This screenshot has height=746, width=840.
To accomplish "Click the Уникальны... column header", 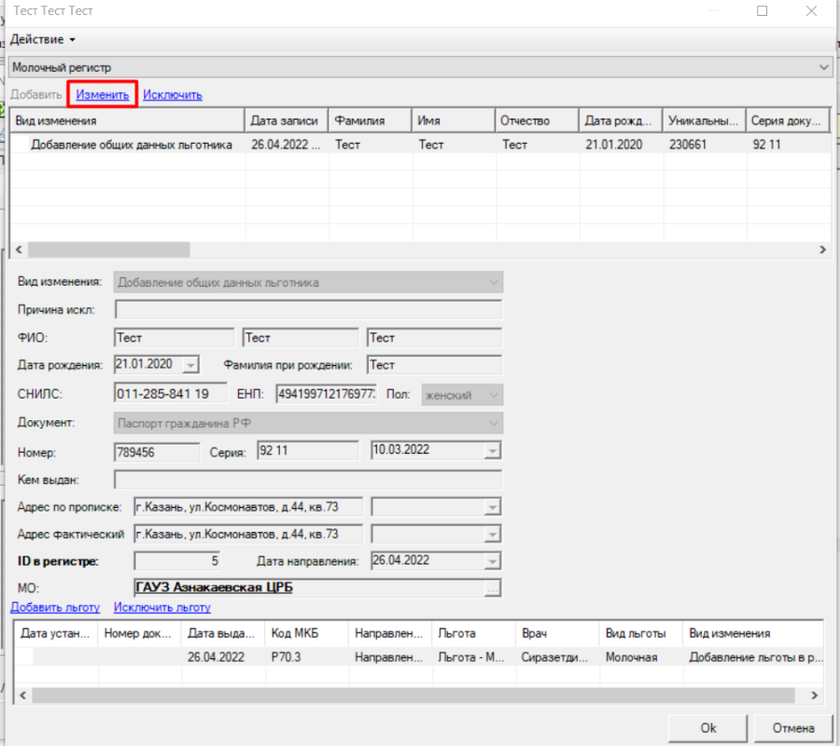I will [705, 120].
